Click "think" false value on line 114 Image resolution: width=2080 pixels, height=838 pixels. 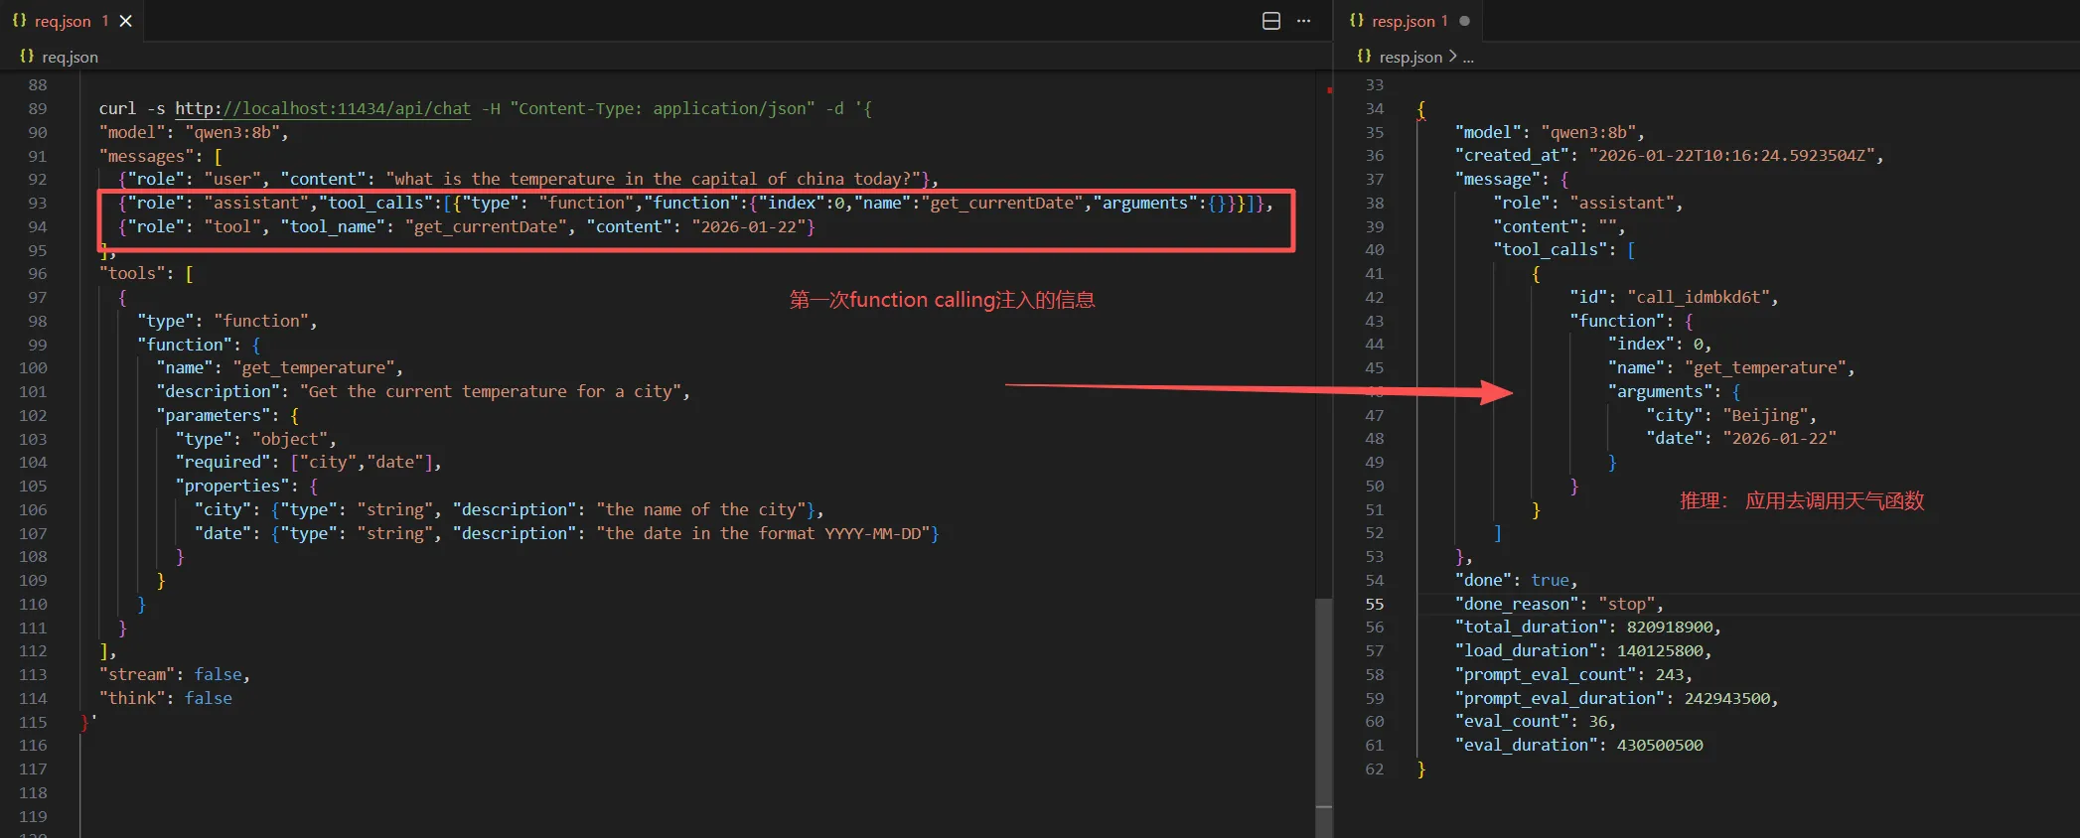point(209,698)
